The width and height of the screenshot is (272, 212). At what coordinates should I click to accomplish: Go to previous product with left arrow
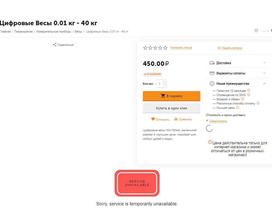click(x=256, y=30)
